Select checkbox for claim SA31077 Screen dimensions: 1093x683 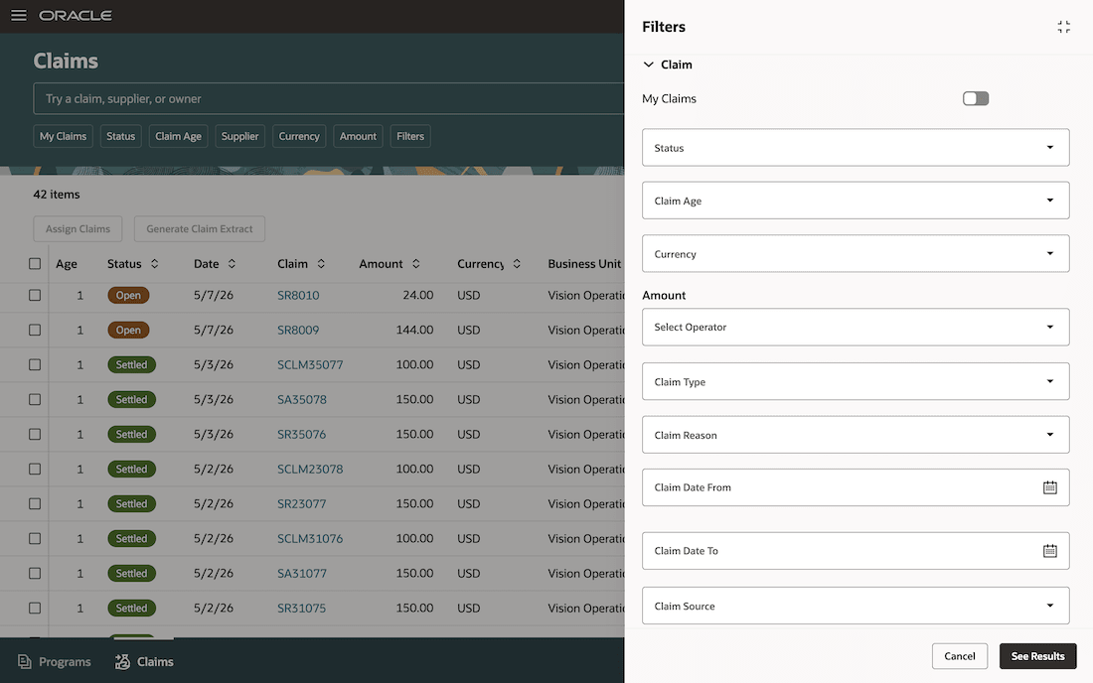tap(35, 574)
